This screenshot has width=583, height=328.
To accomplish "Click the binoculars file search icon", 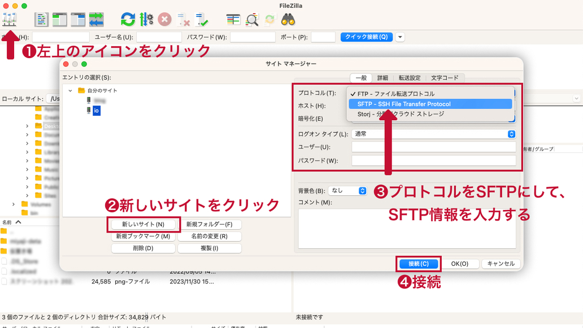I will (288, 20).
